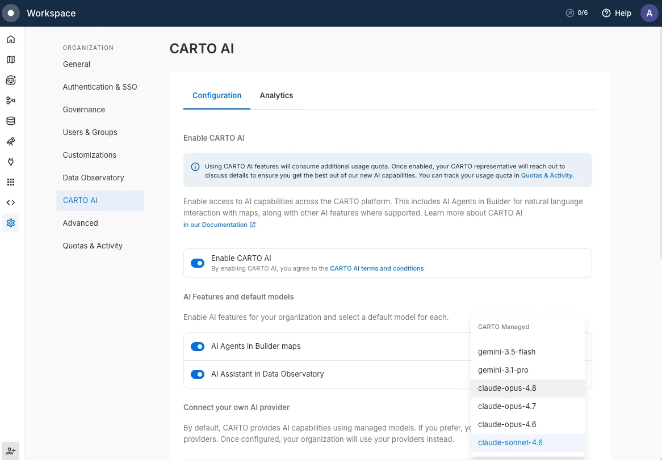Click the CARTO logo circle
This screenshot has height=460, width=662.
point(11,13)
